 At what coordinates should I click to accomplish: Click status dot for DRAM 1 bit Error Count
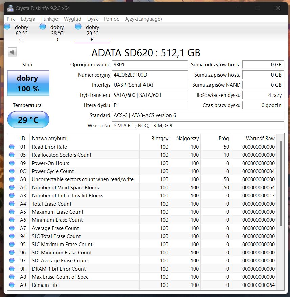12,269
